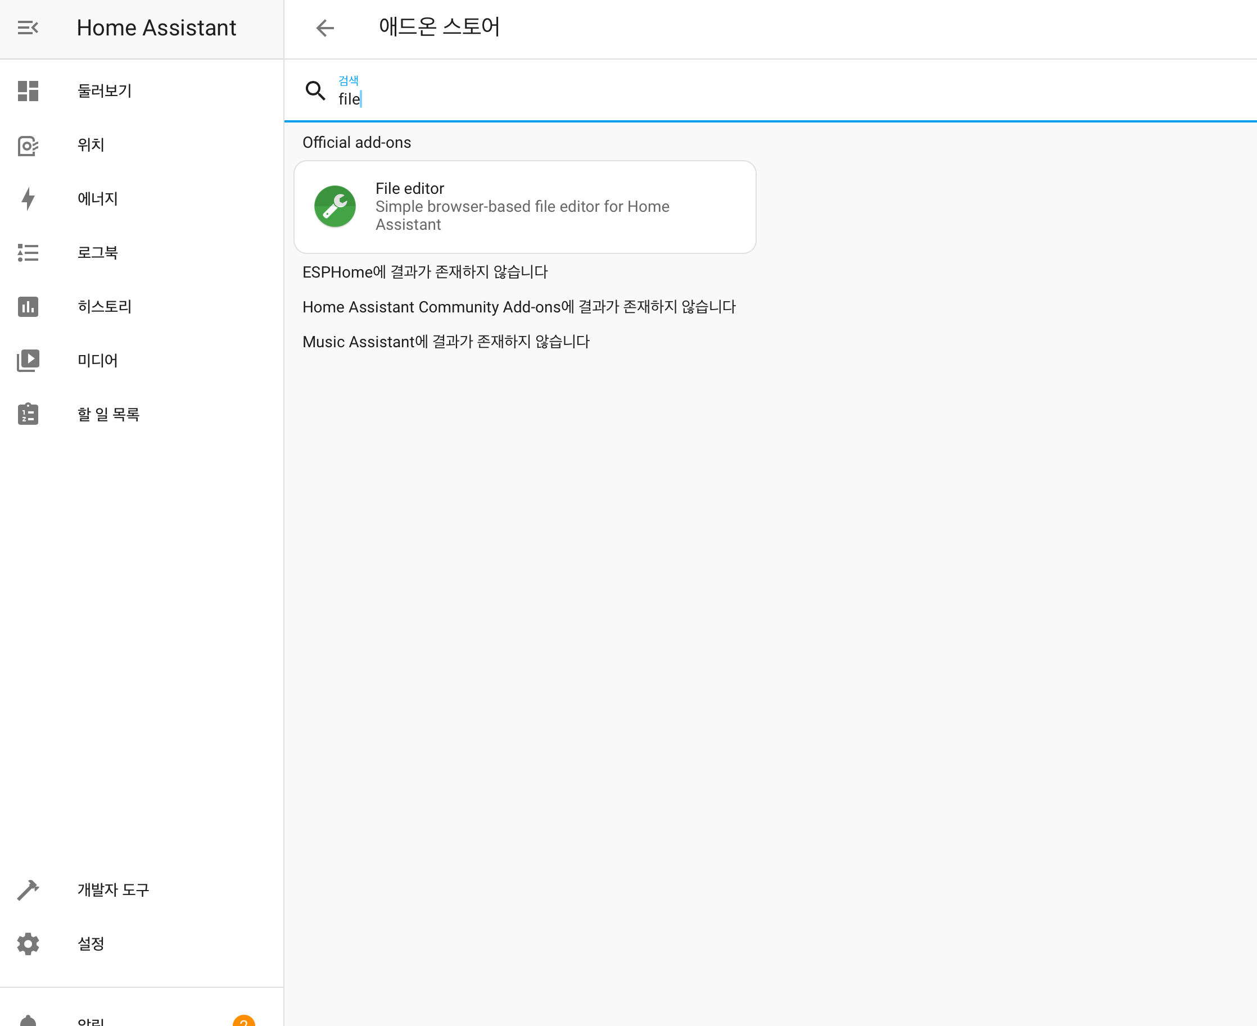Open 에너지 in the sidebar
The height and width of the screenshot is (1026, 1257).
[142, 198]
